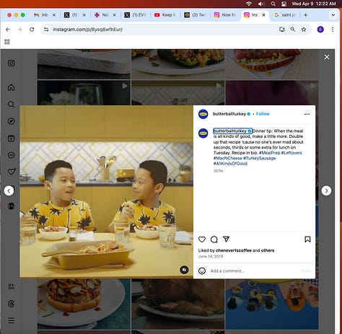Open the Explore compass icon
Viewport: 342px width, 334px height.
tap(11, 121)
